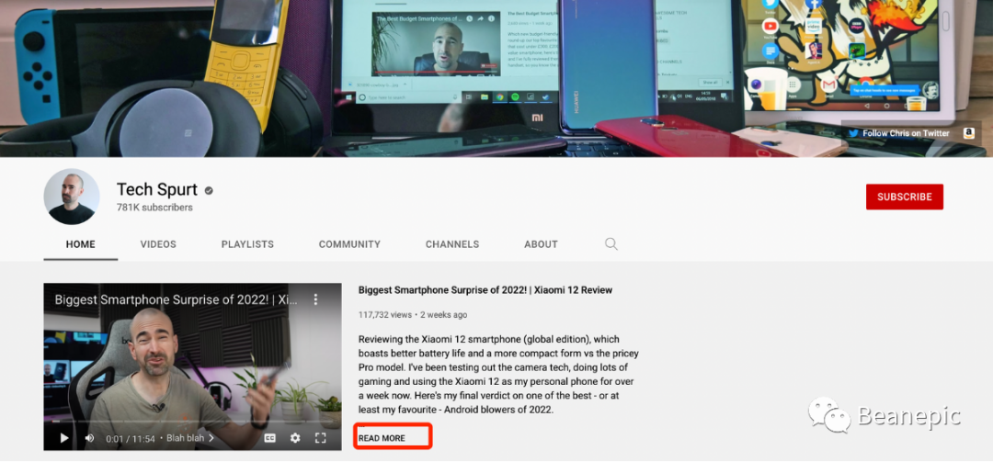This screenshot has width=993, height=462.
Task: Click the verified badge beside Tech Spurt
Action: (x=209, y=190)
